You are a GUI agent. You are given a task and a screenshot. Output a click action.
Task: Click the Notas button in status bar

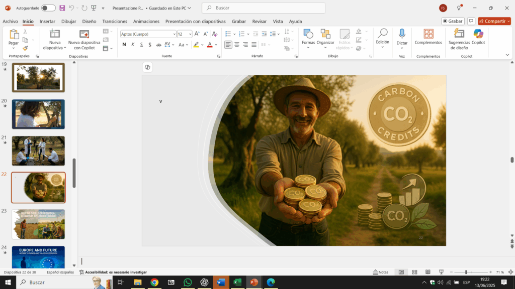380,272
